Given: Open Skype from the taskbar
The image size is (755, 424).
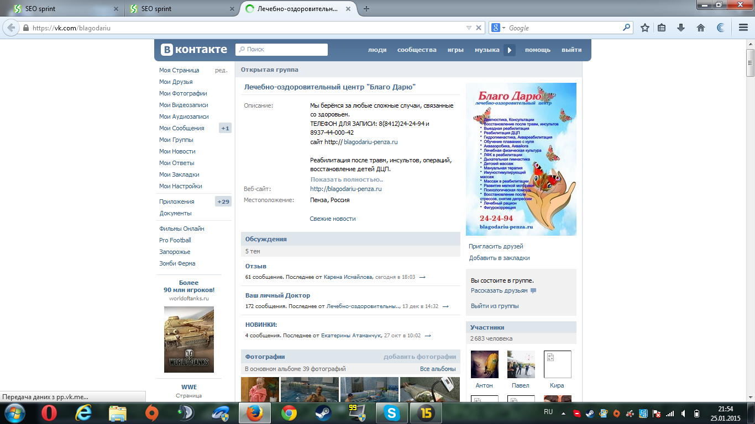Looking at the screenshot, I should coord(392,412).
